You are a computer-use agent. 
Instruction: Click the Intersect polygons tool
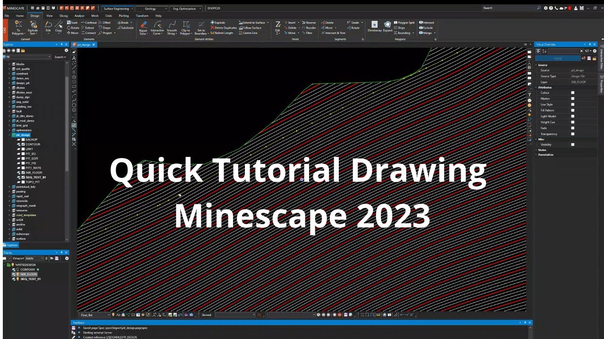(427, 23)
